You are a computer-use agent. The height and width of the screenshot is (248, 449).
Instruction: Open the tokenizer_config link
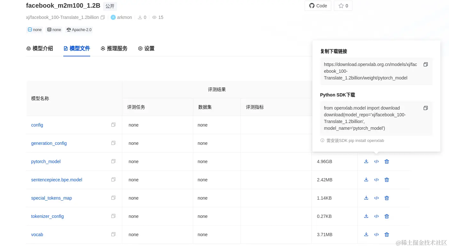click(x=47, y=216)
